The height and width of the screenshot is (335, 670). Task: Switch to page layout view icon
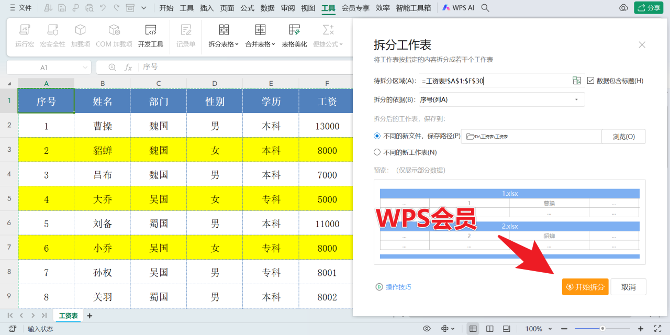tap(506, 329)
